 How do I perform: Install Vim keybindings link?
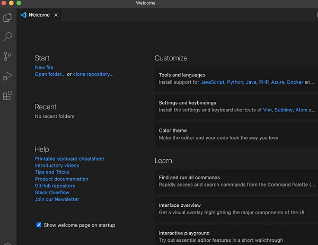click(x=268, y=110)
